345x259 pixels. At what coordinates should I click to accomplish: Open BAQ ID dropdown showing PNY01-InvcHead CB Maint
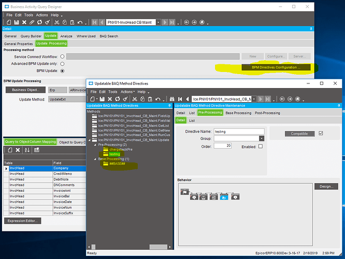158,22
